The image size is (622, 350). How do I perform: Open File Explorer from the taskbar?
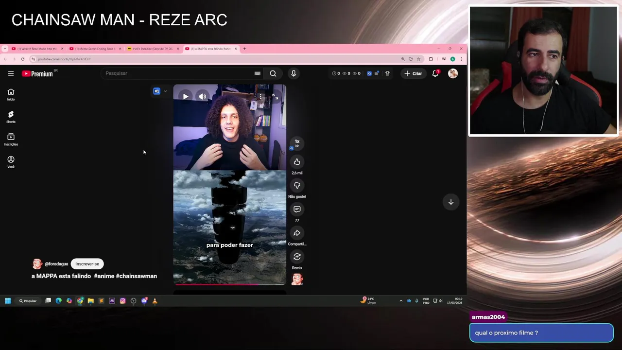tap(90, 301)
